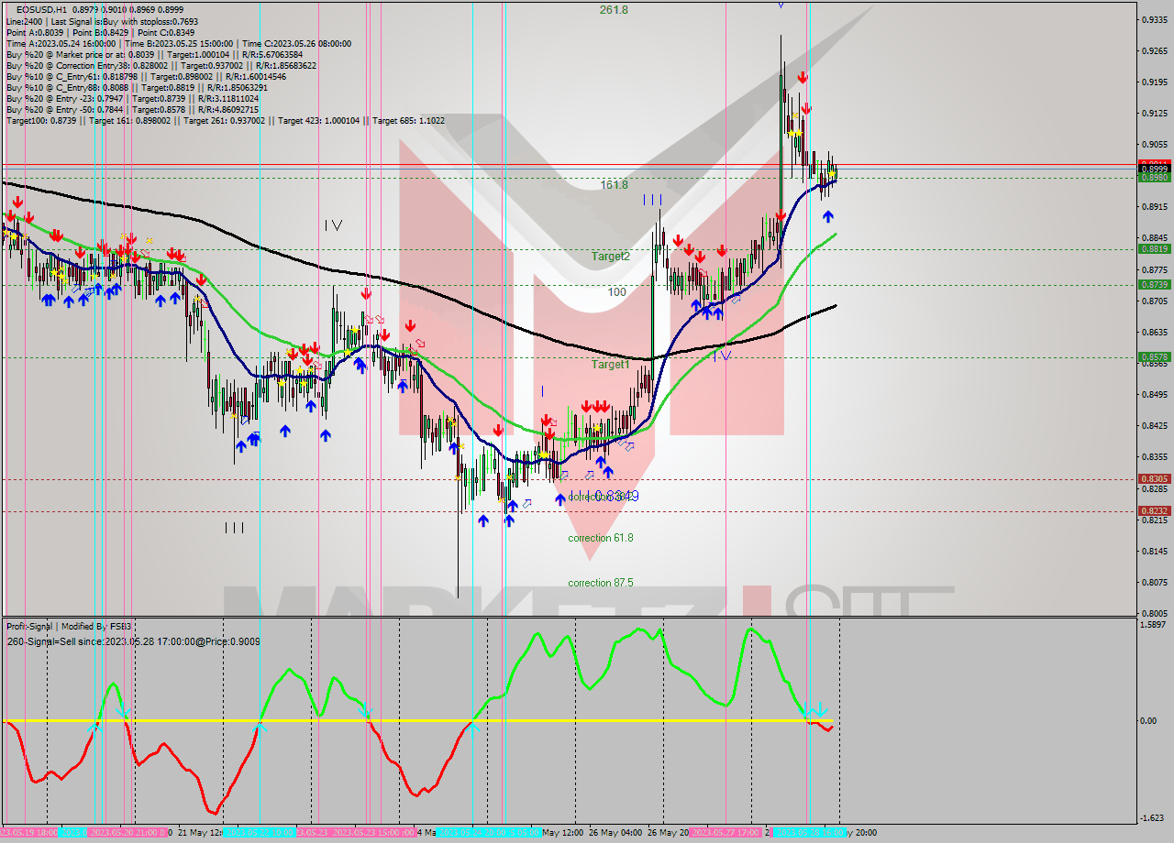Viewport: 1174px width, 843px height.
Task: Click the 0.8495 price axis value
Action: (1154, 395)
